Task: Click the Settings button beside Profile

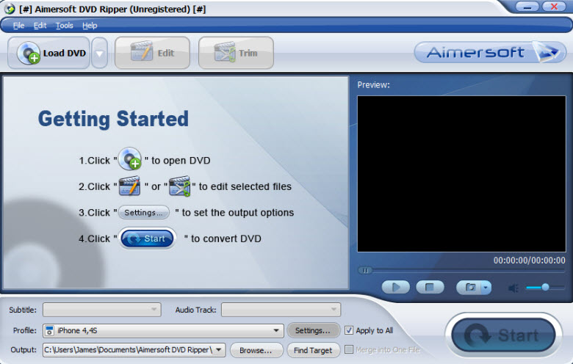Action: (x=313, y=331)
